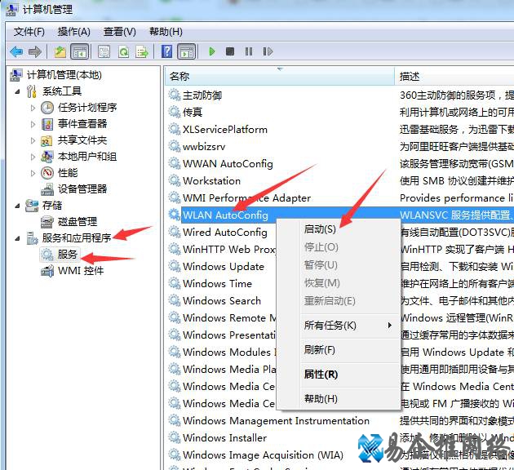Click the Restart service toolbar icon

268,51
